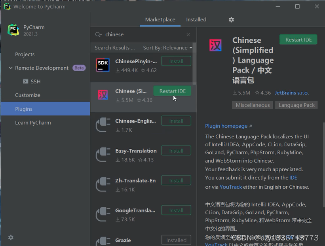
Task: Click the Beta badge
Action: coord(79,68)
